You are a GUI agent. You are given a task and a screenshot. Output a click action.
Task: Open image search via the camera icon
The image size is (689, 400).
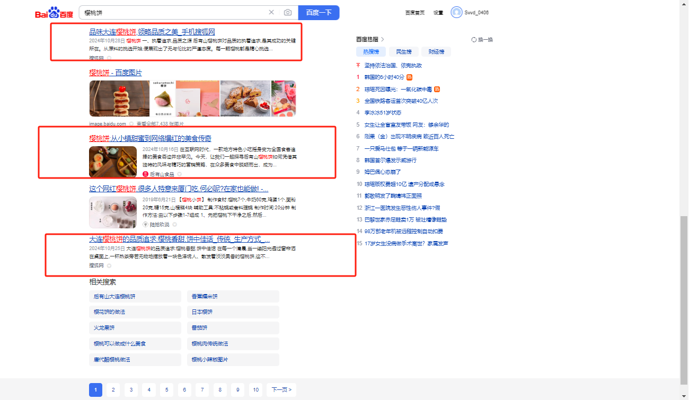pyautogui.click(x=288, y=12)
